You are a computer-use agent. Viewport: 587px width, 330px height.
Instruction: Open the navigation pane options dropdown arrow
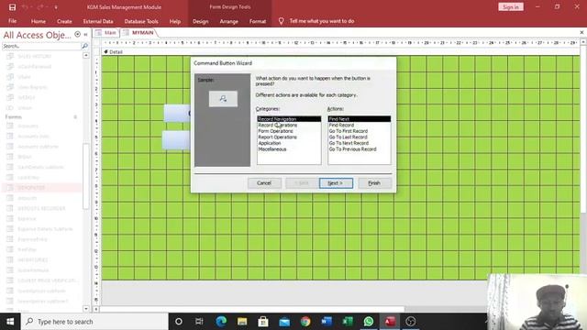[77, 35]
